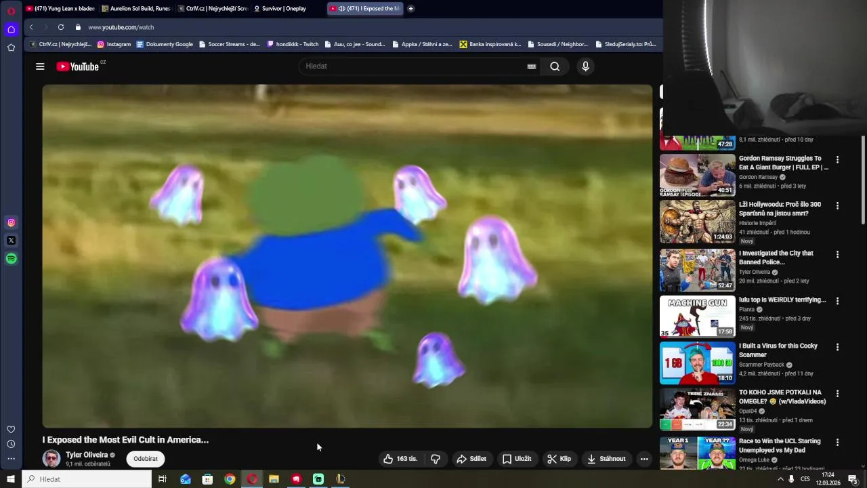867x488 pixels.
Task: Click the Opera sidebar home icon
Action: (x=11, y=29)
